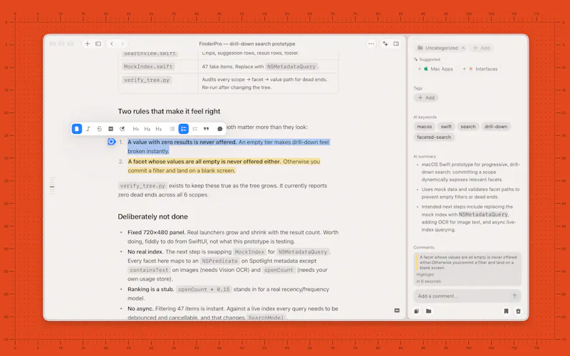Click the AI sparkle icon in title bar
This screenshot has width=570, height=356.
click(385, 43)
